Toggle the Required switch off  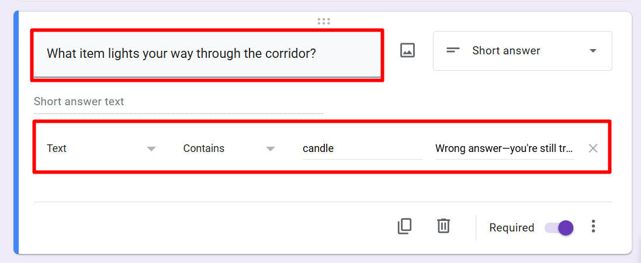(559, 227)
